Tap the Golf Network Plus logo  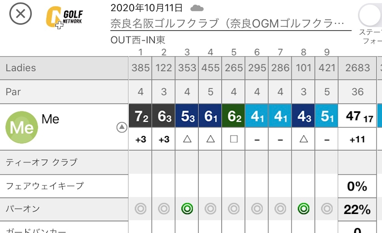(x=65, y=18)
